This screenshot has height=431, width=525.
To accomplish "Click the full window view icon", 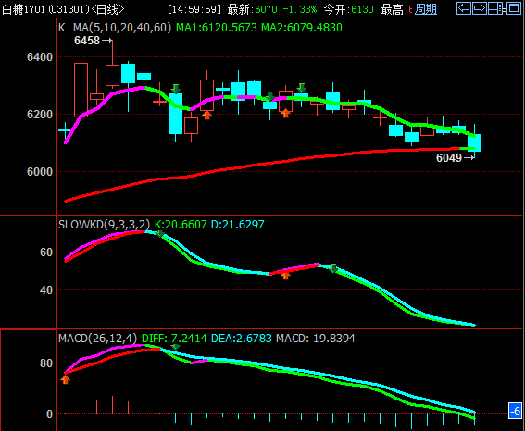I will coord(514,8).
